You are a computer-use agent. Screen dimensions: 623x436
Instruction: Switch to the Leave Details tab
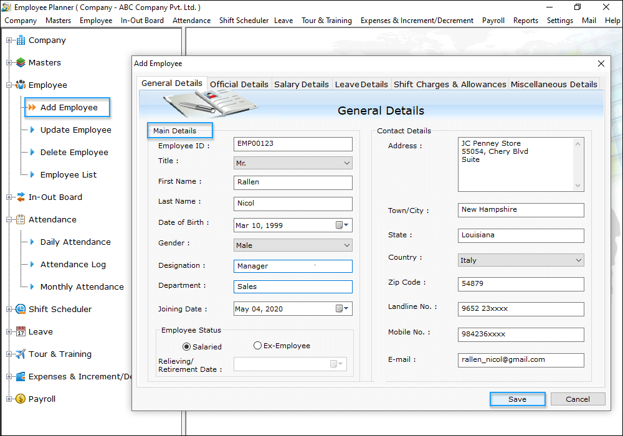361,84
